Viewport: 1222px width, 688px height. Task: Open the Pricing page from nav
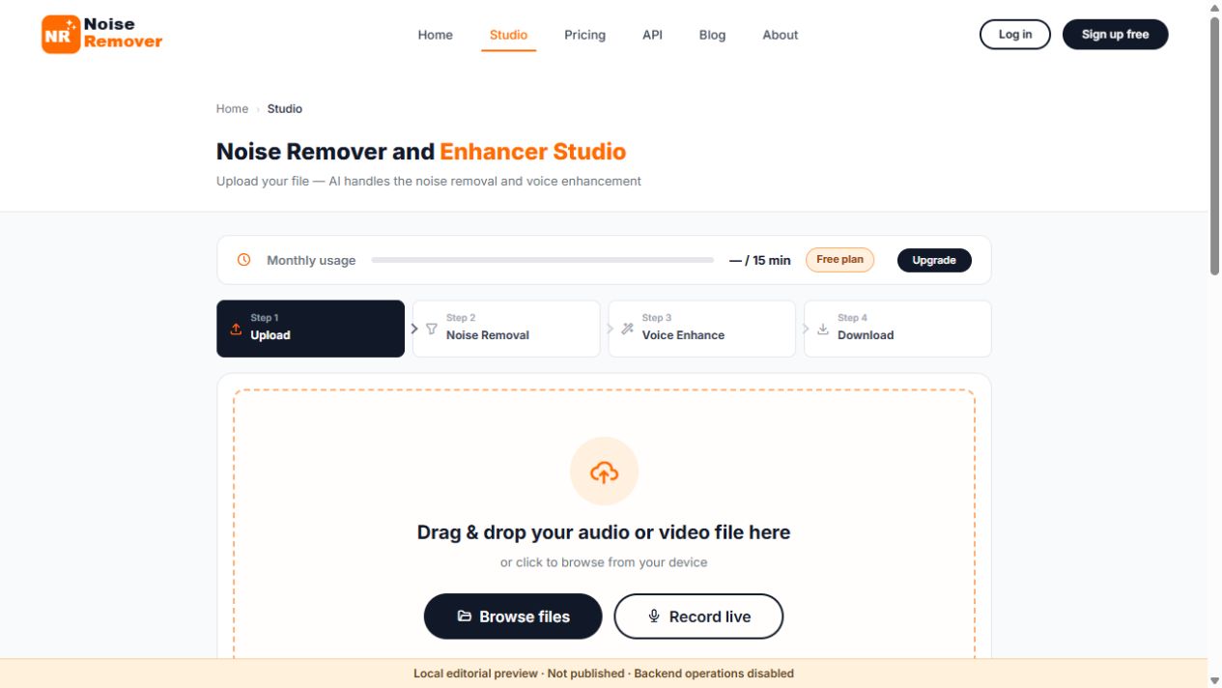tap(584, 35)
